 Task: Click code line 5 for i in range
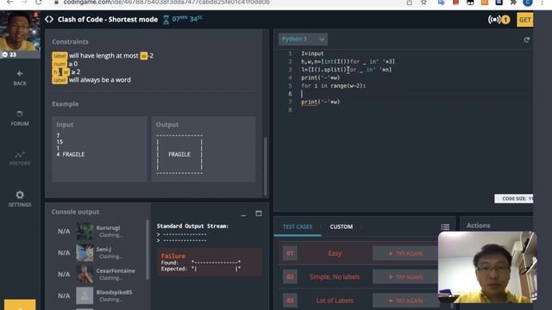point(334,86)
